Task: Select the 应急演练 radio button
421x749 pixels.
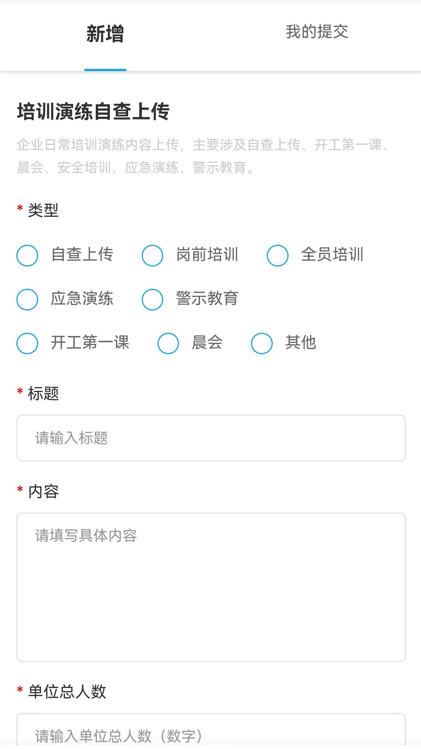Action: tap(27, 300)
